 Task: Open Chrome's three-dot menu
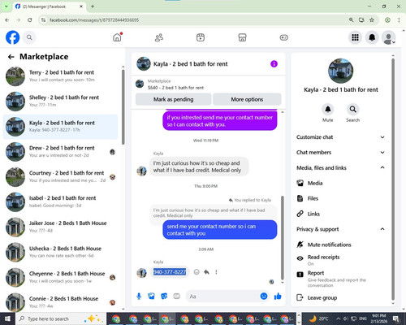tap(399, 19)
